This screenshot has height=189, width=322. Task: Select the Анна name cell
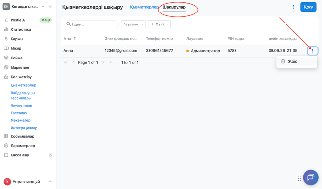click(68, 51)
